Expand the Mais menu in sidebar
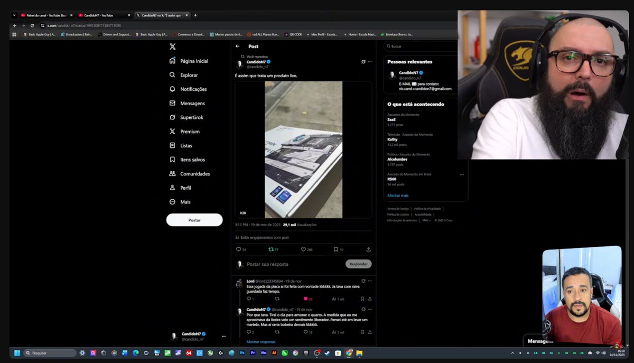634x363 pixels. pyautogui.click(x=180, y=202)
